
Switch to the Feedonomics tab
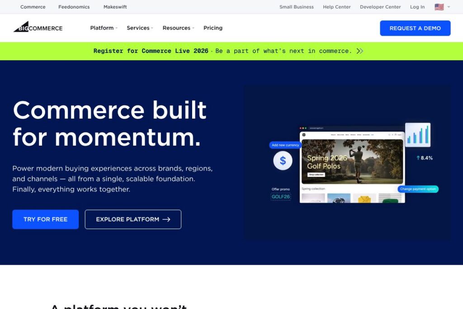[x=74, y=7]
